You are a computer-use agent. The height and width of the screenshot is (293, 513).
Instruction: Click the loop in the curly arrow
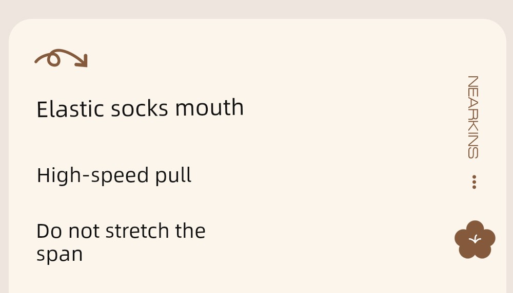pos(53,60)
